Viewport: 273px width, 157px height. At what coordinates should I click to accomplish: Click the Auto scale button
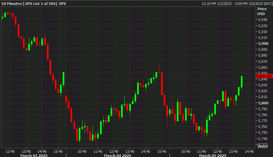[x=262, y=146]
